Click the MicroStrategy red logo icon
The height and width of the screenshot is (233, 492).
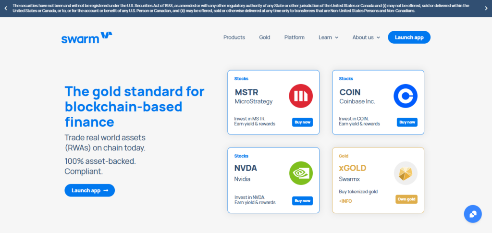(x=301, y=96)
